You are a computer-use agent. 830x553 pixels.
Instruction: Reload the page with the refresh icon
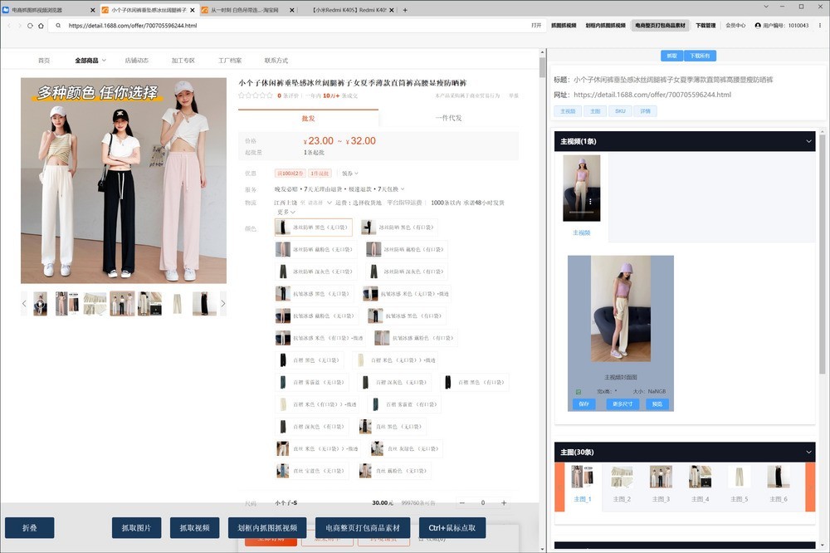[x=31, y=26]
